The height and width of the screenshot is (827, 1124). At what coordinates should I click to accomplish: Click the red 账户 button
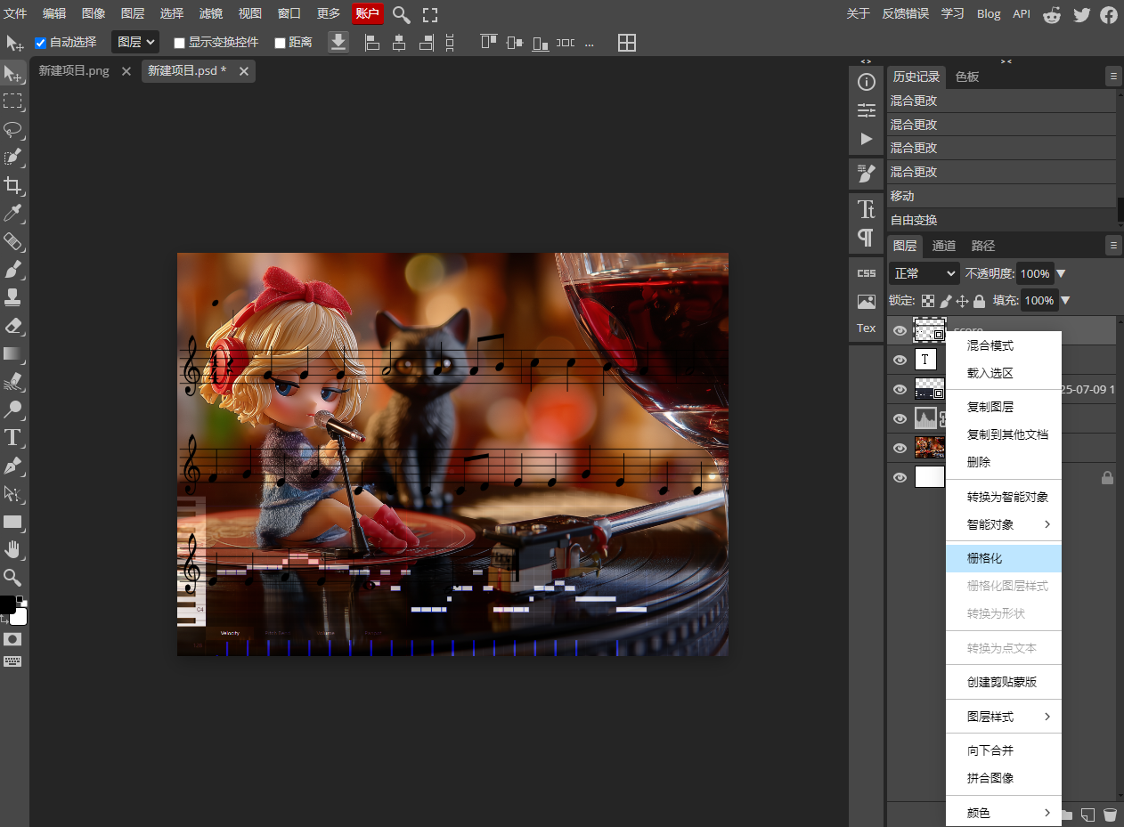[x=368, y=14]
